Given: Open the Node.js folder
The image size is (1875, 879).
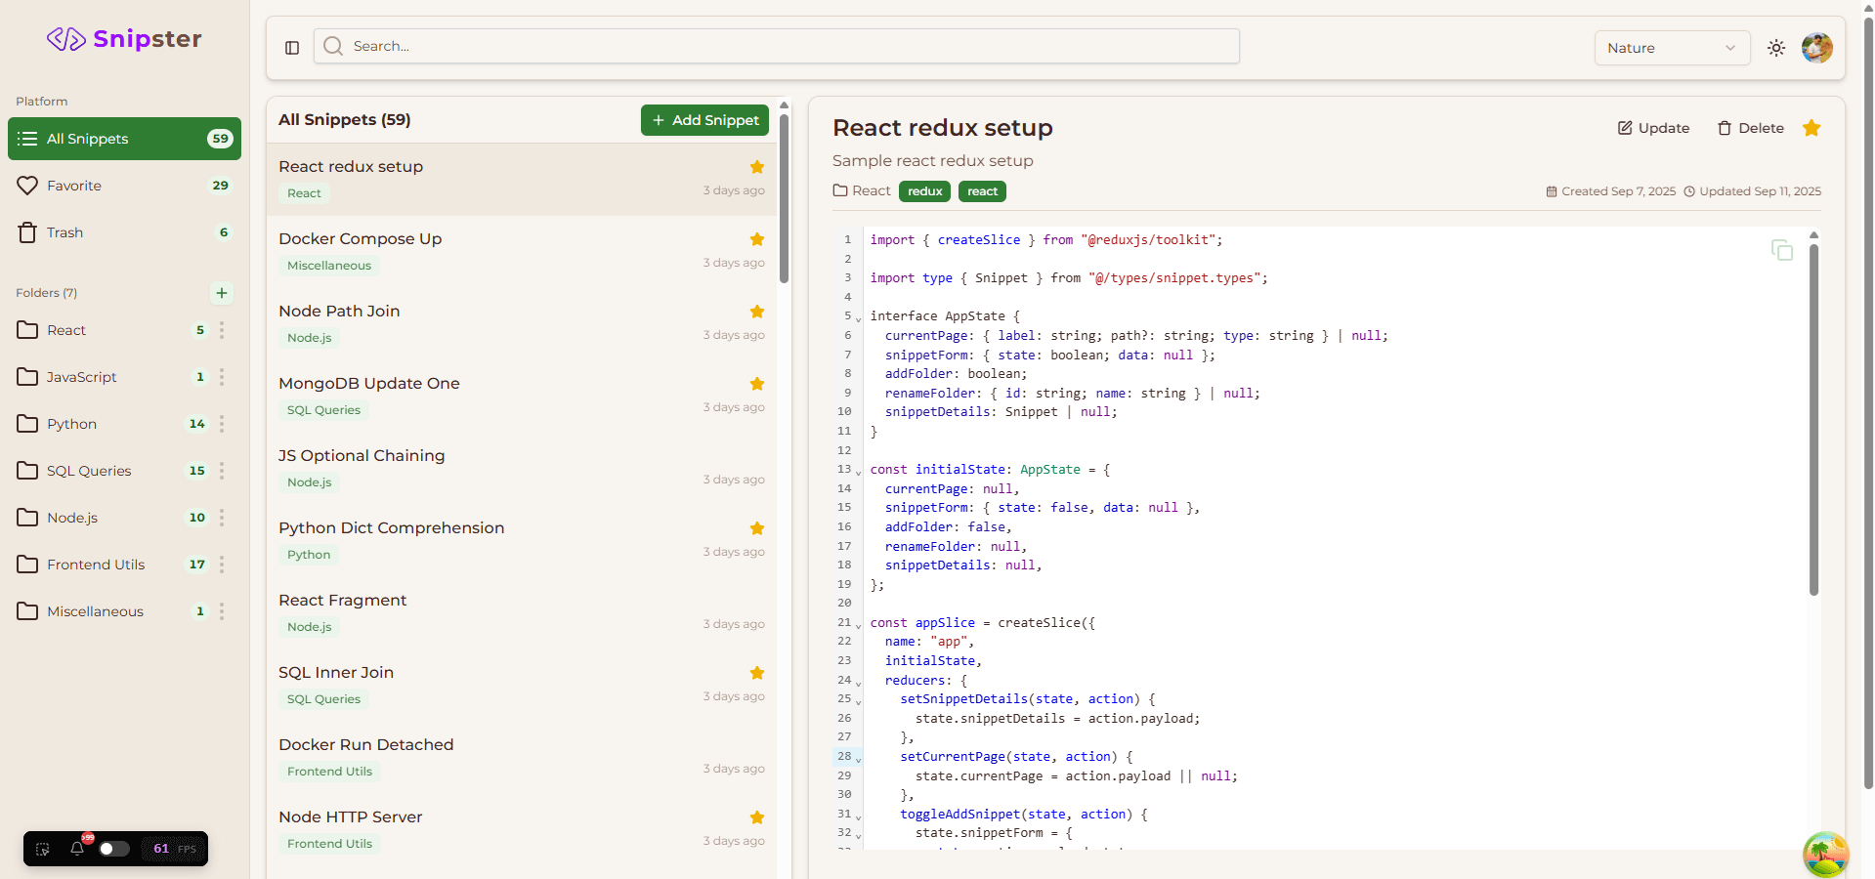Looking at the screenshot, I should (x=107, y=518).
